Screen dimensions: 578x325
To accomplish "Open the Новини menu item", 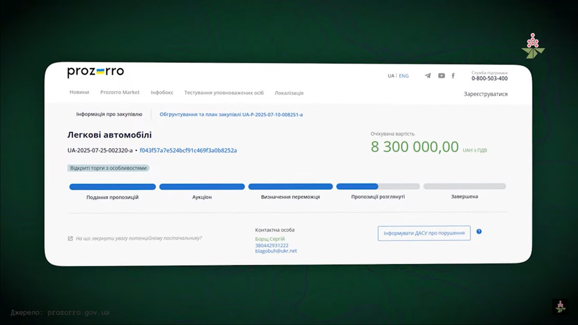I will [79, 93].
